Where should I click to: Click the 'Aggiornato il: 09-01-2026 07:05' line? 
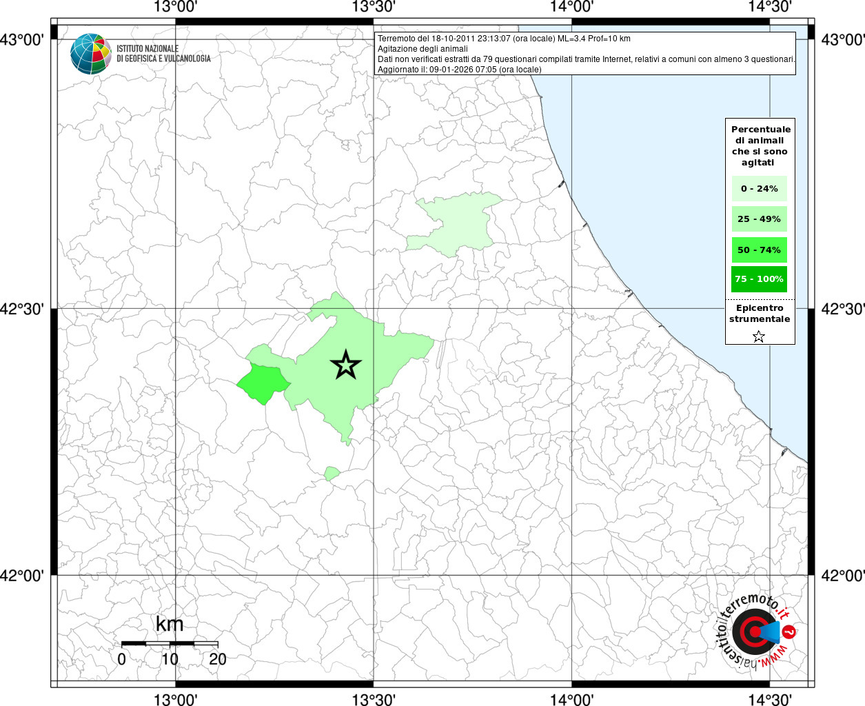pos(460,70)
